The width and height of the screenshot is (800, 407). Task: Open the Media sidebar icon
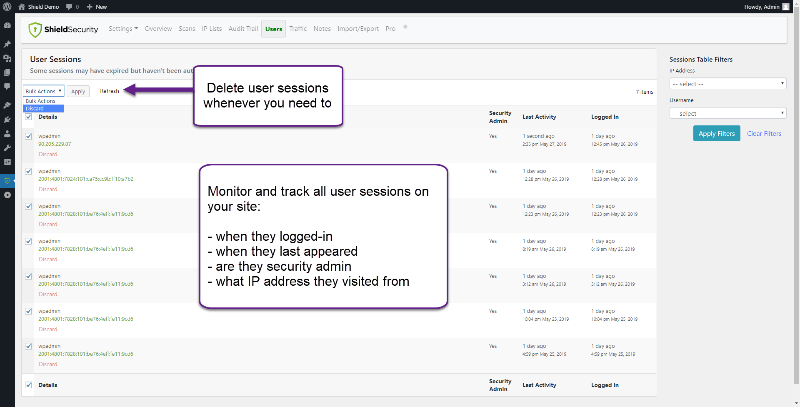(x=7, y=58)
